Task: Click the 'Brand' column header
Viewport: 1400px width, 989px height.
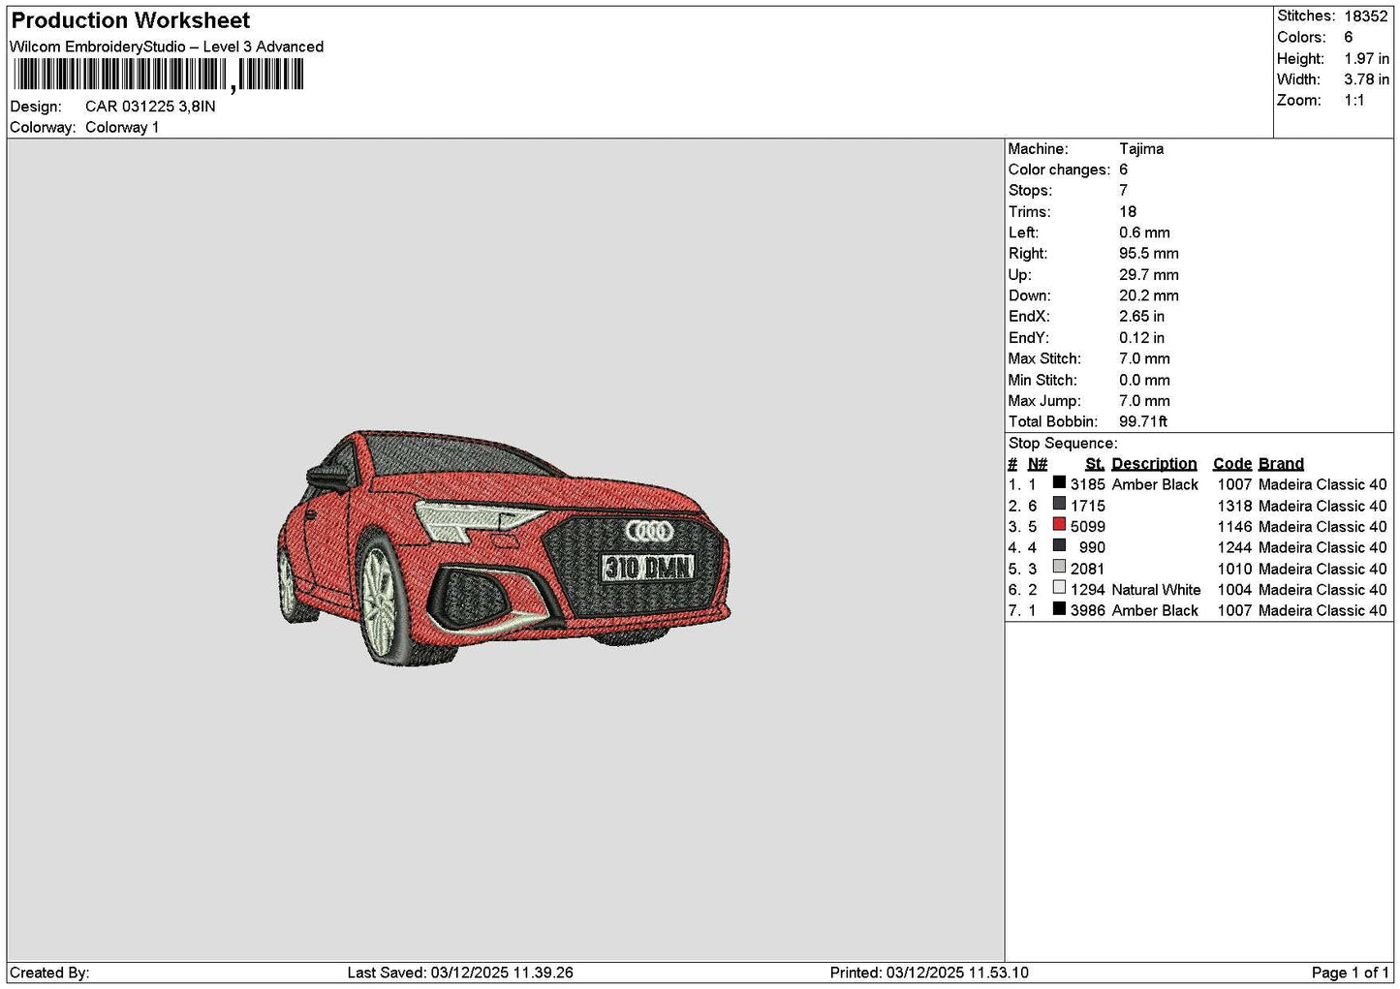Action: [x=1281, y=464]
